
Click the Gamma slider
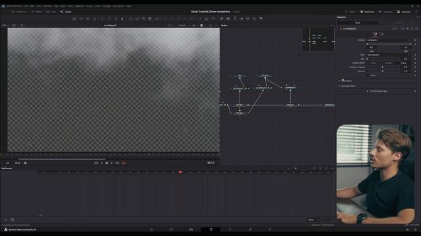click(x=383, y=71)
